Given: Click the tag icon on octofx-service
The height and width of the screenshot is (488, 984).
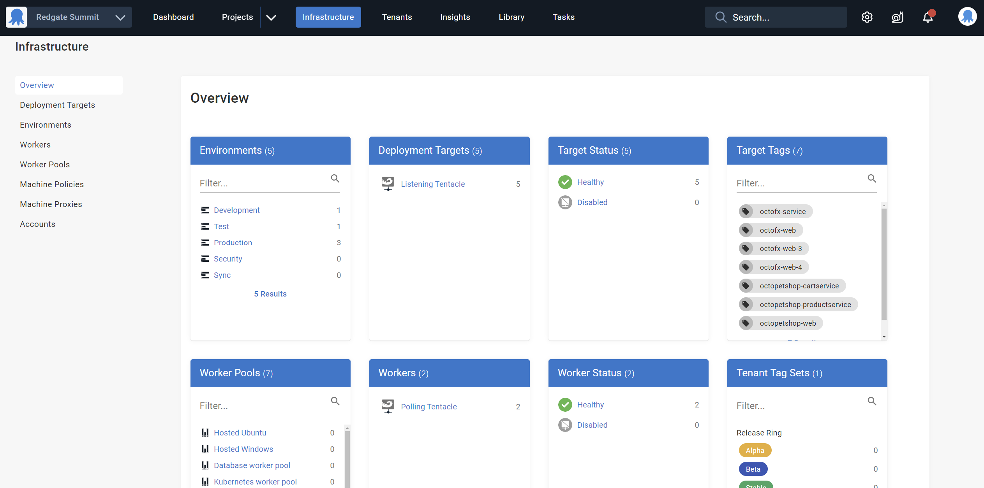Looking at the screenshot, I should tap(746, 211).
